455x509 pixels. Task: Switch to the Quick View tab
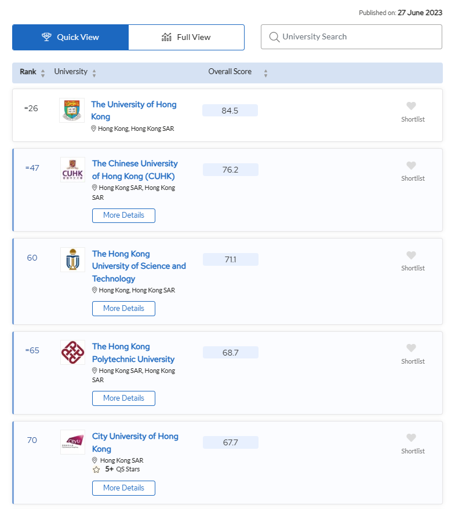click(70, 37)
